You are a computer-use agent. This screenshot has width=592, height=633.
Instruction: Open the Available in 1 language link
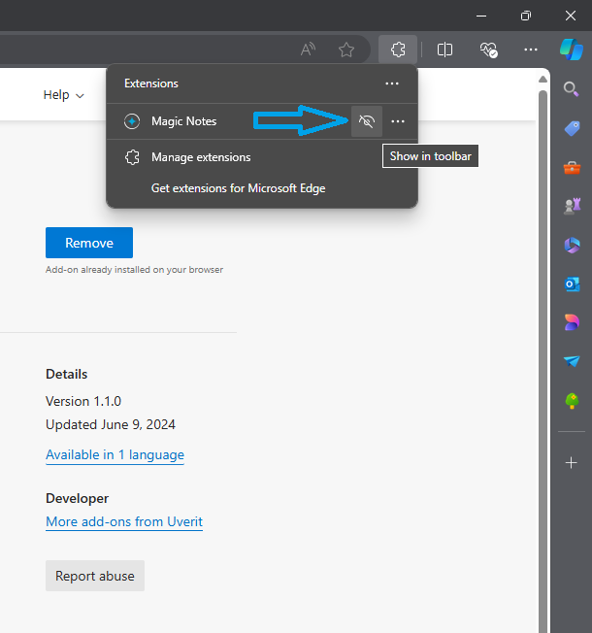[115, 454]
